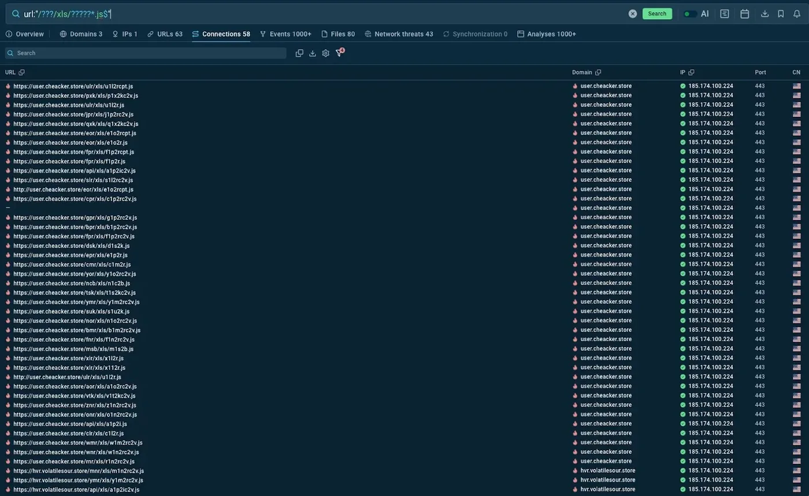Click the http URL ending in e1o2rcpt.js
The image size is (809, 496).
(x=73, y=189)
